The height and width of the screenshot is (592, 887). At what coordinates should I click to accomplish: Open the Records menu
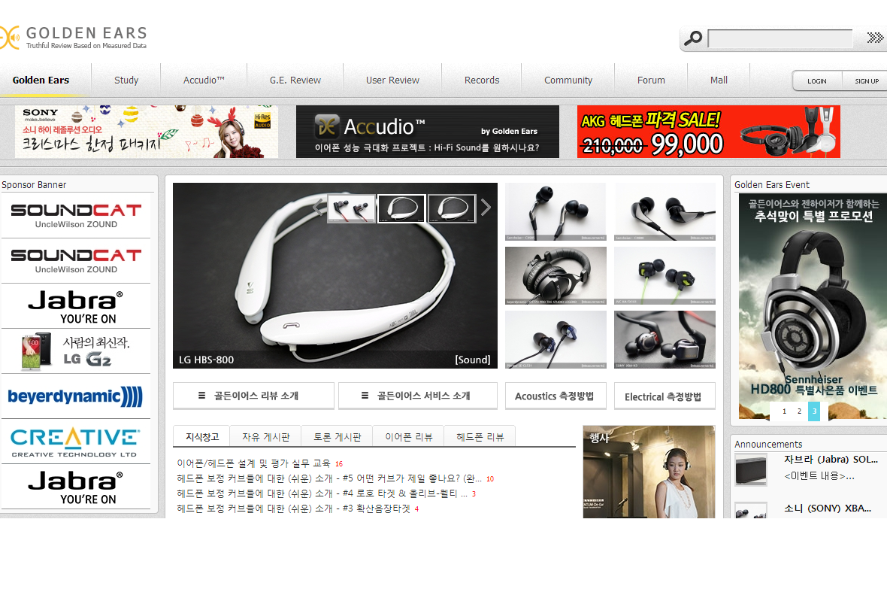[482, 80]
